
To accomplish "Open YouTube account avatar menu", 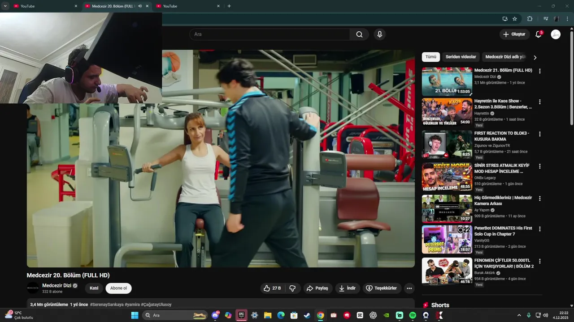I will [x=556, y=34].
